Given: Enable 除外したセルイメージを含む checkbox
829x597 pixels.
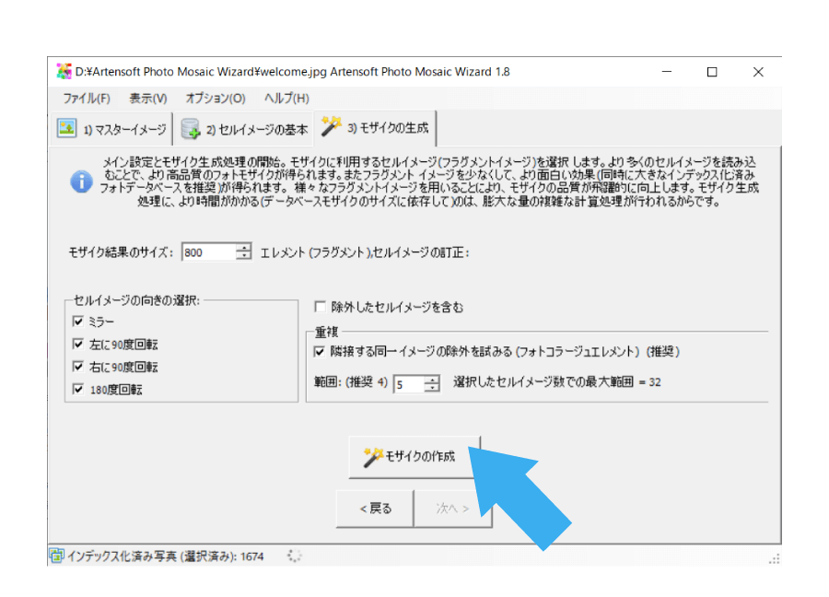Looking at the screenshot, I should click(x=321, y=306).
